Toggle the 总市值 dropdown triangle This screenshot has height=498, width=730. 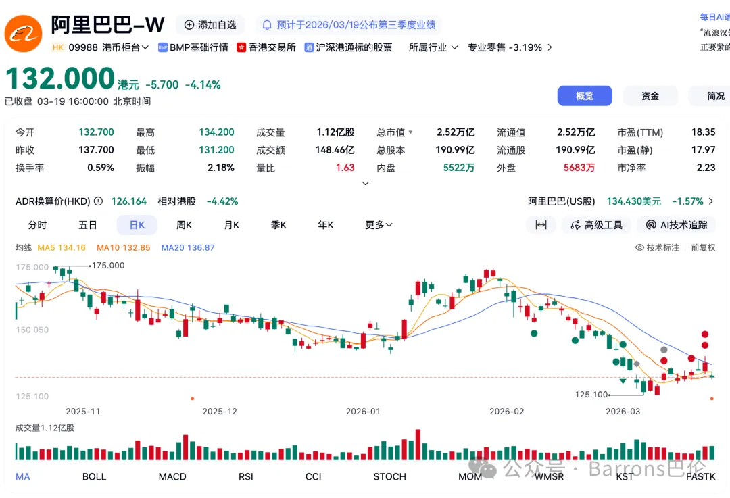[411, 132]
